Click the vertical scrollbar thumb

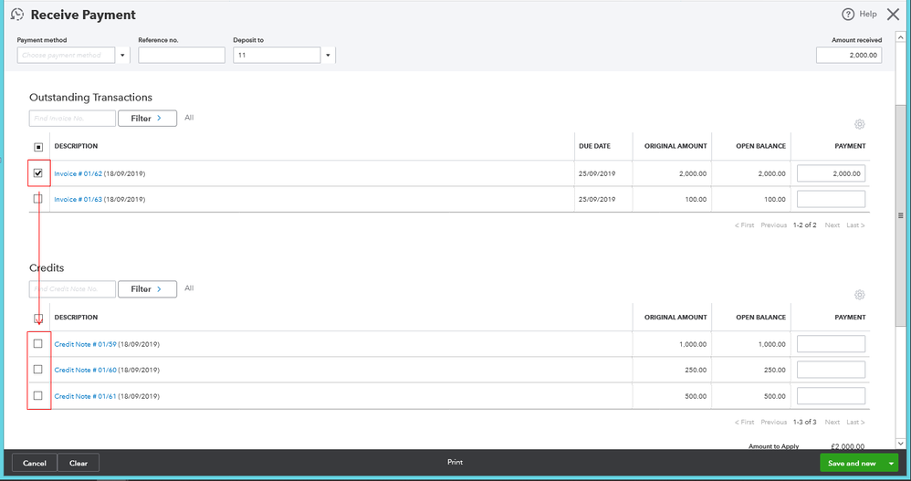[x=901, y=214]
